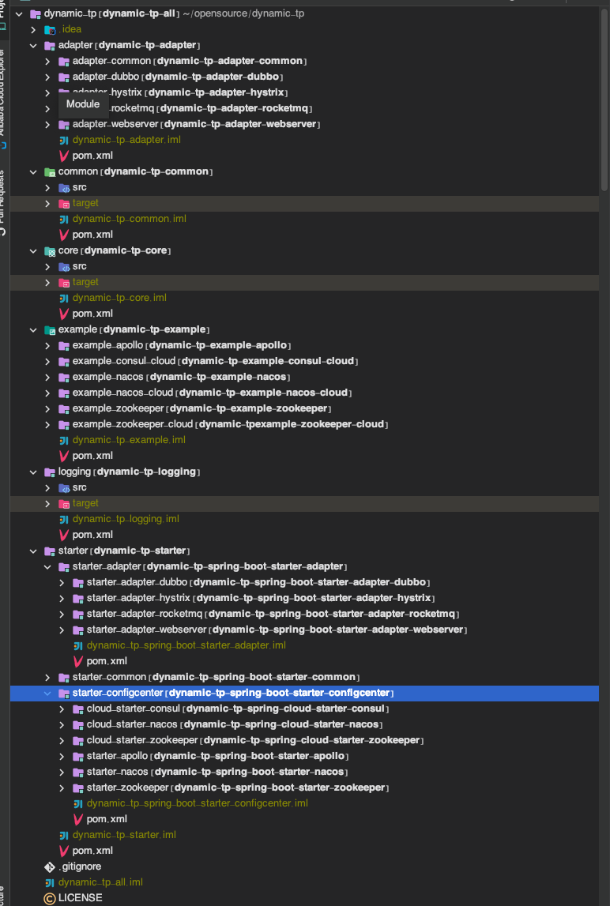The image size is (610, 906).
Task: Click the src folder icon under common
Action: tap(64, 187)
